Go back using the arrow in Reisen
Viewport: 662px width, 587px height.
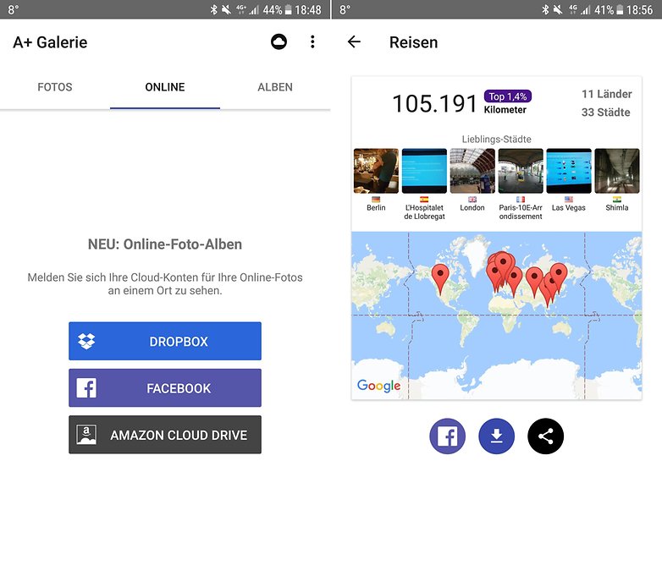click(x=354, y=41)
